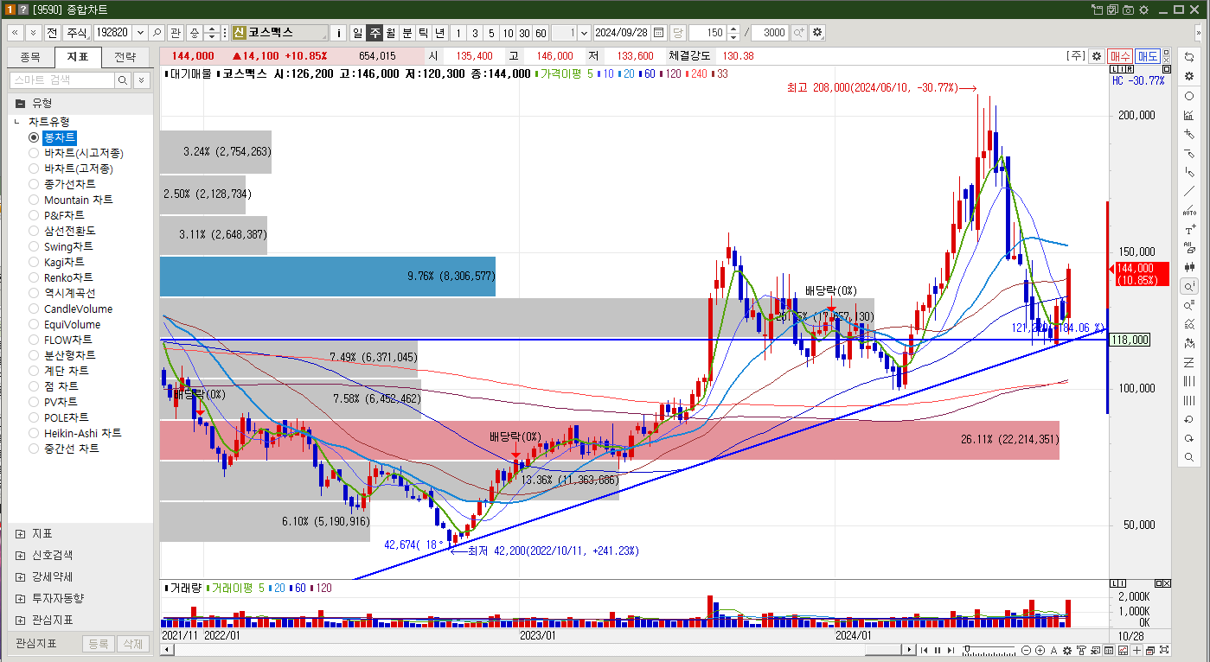Expand the 강세약세 tree section
The width and height of the screenshot is (1210, 662).
click(x=20, y=576)
